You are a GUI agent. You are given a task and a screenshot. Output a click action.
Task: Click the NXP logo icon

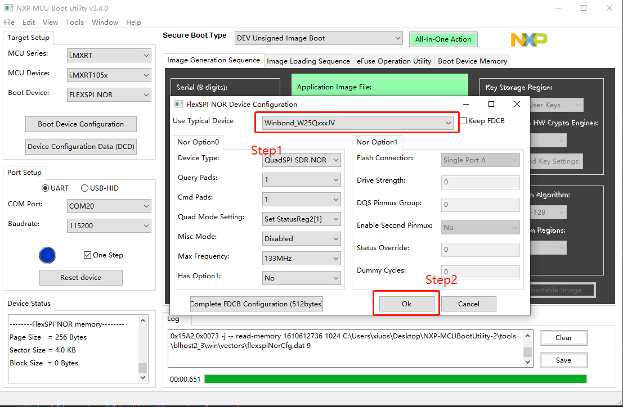(x=528, y=39)
